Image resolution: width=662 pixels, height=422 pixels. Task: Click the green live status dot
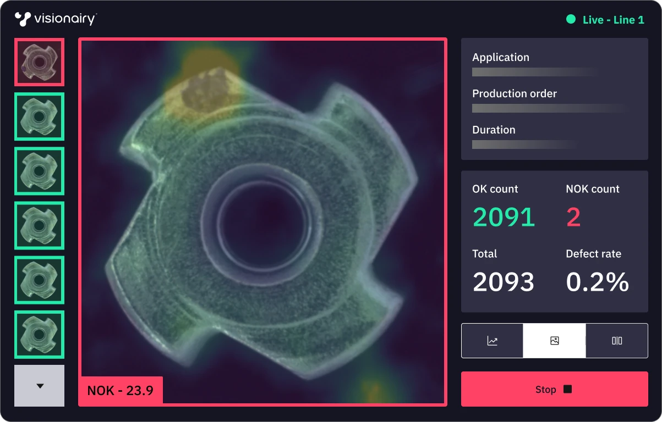pos(571,19)
